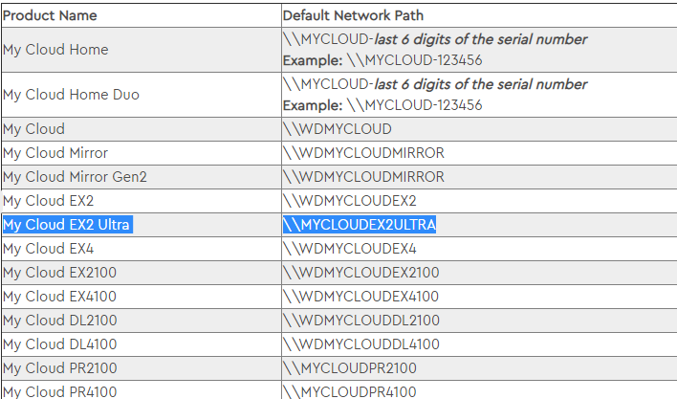Click the Default Network Path header
This screenshot has width=677, height=399.
pyautogui.click(x=353, y=15)
